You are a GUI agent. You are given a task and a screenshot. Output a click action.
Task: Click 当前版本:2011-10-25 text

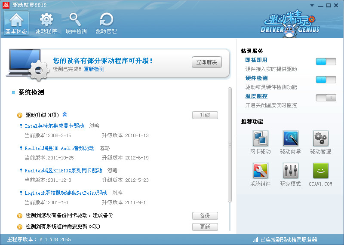pyautogui.click(x=49, y=158)
